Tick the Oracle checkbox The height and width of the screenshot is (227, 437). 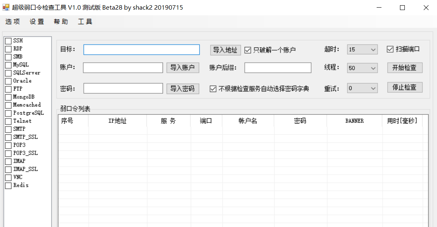[8, 81]
